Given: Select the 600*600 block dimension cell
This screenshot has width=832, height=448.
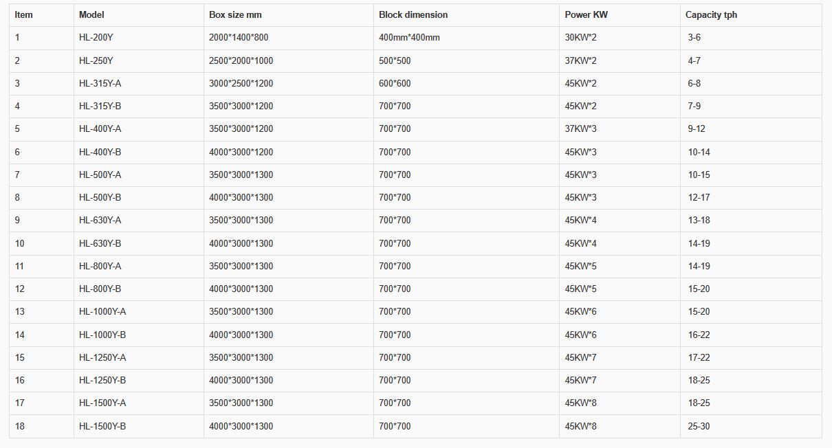Looking at the screenshot, I should pos(395,83).
